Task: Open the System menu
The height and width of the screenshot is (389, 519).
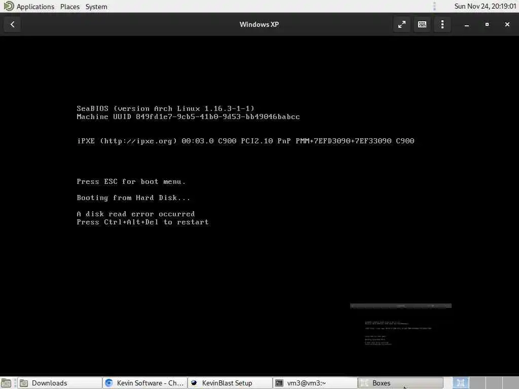Action: pyautogui.click(x=96, y=7)
